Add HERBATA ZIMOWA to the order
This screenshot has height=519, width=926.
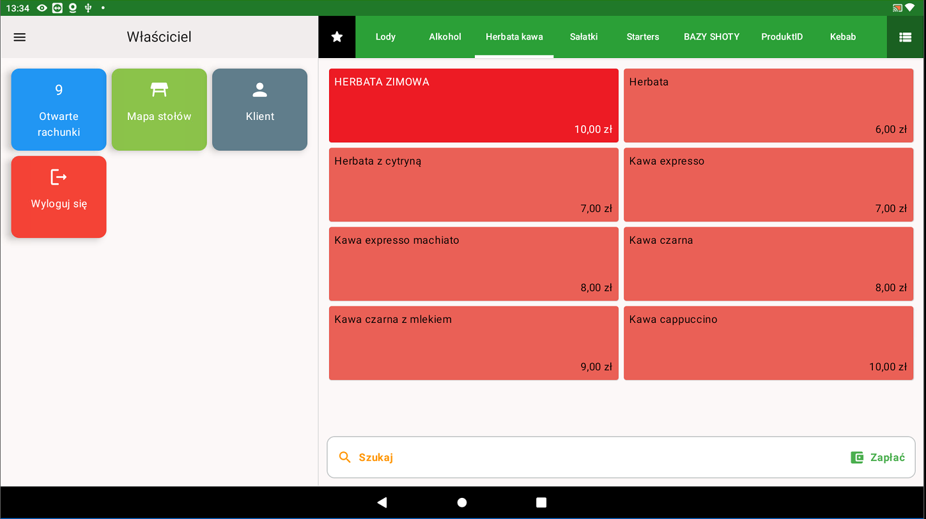coord(474,105)
